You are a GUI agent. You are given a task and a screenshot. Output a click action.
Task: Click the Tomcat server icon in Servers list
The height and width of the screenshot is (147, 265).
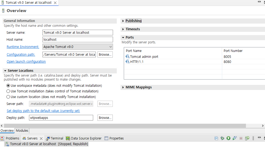[x=7, y=144]
